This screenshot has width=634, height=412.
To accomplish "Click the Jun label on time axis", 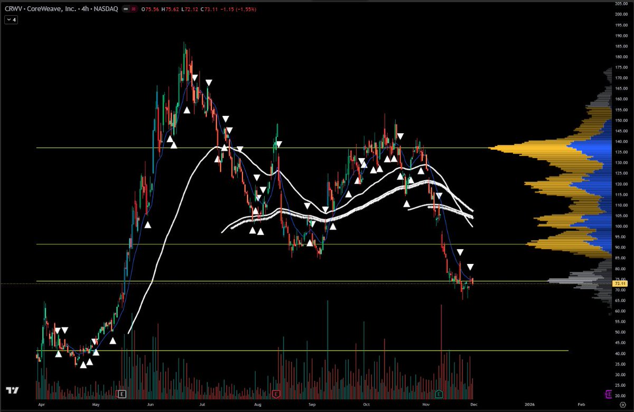I will 150,404.
